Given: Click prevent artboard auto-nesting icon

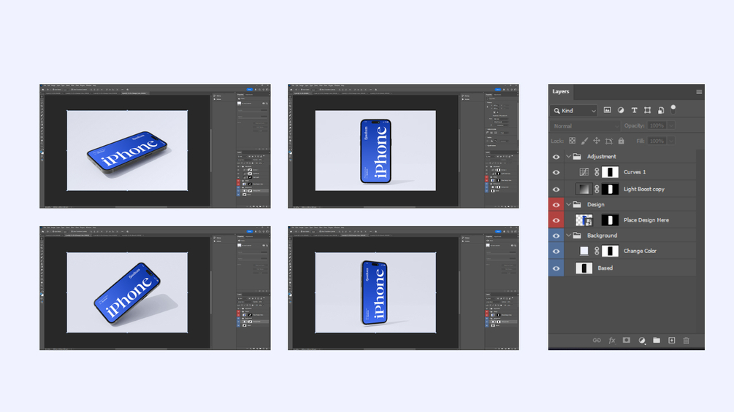Looking at the screenshot, I should point(608,141).
